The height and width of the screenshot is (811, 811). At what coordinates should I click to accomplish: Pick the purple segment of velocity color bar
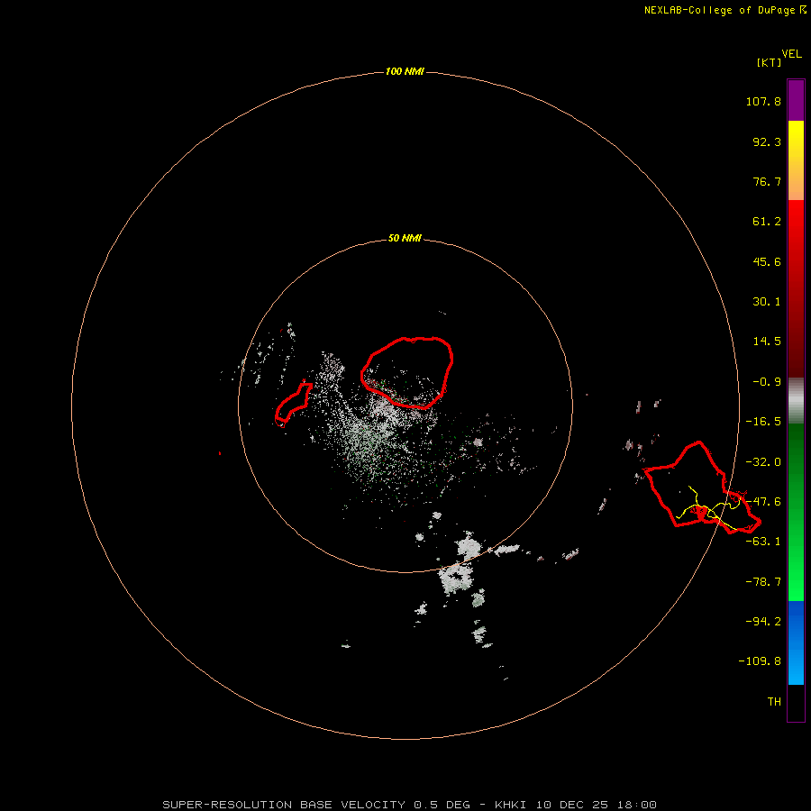tap(796, 100)
